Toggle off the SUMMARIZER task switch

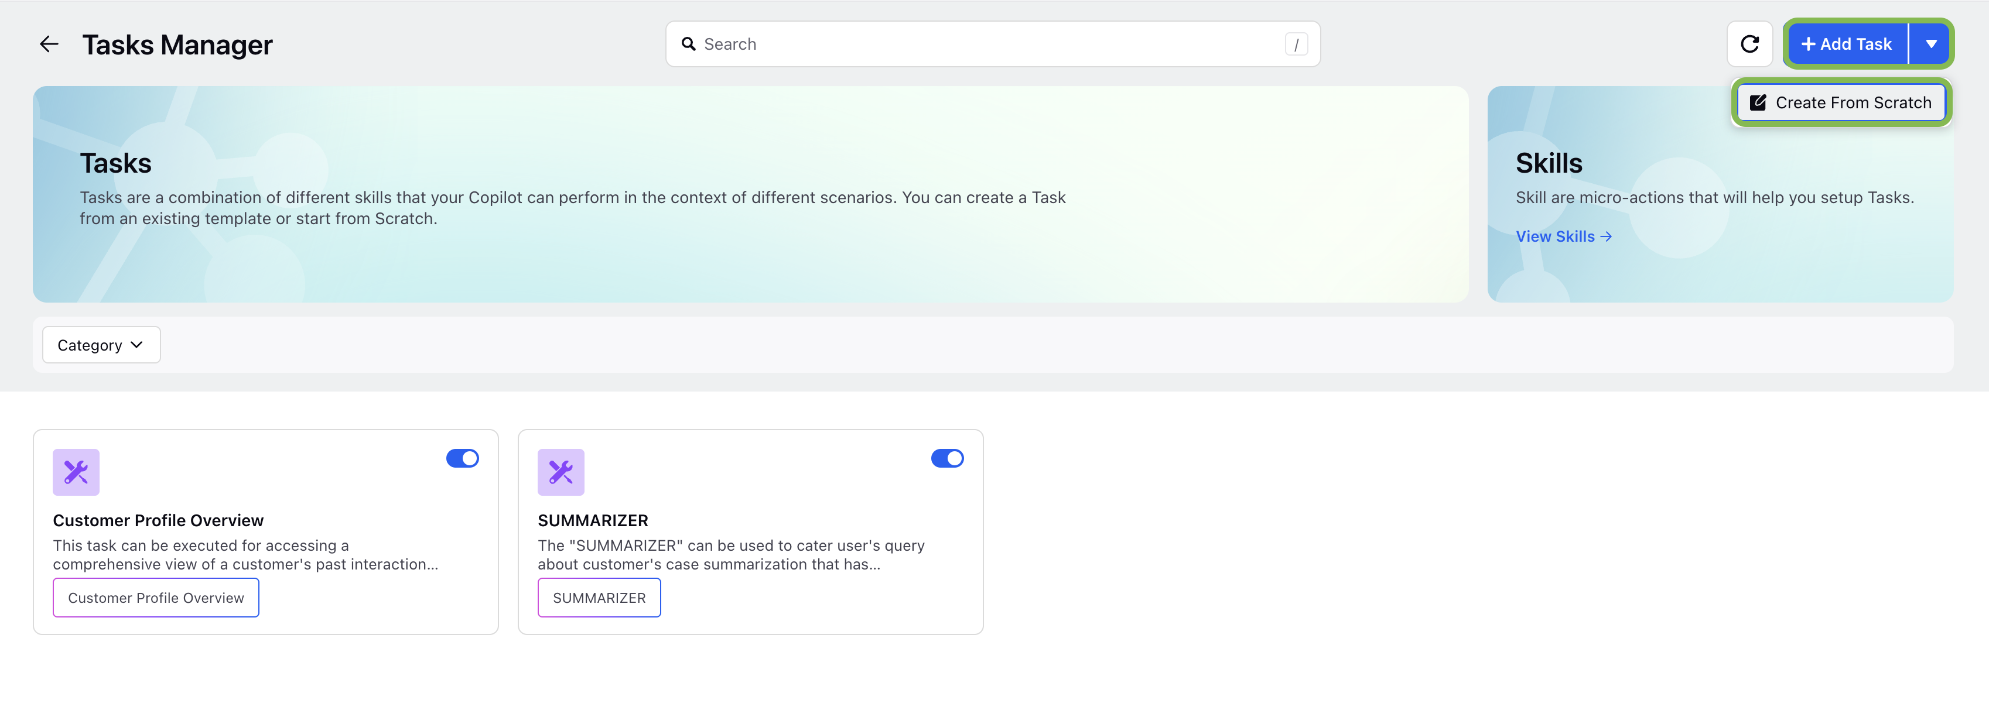coord(948,458)
